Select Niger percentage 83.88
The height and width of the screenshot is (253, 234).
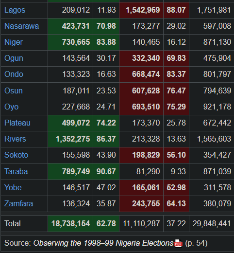(106, 42)
